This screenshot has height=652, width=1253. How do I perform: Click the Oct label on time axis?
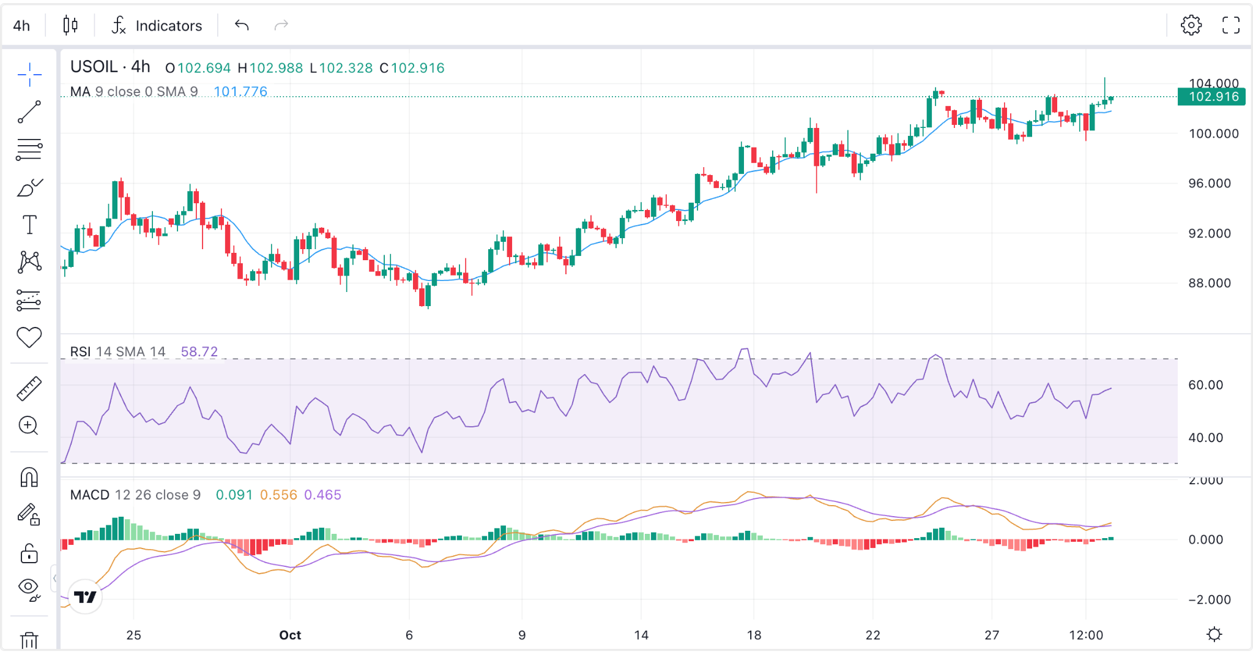click(x=290, y=635)
